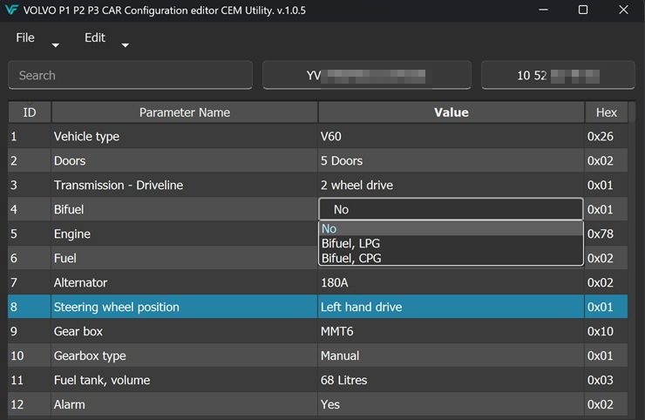Click the ID cell '10'

30,356
